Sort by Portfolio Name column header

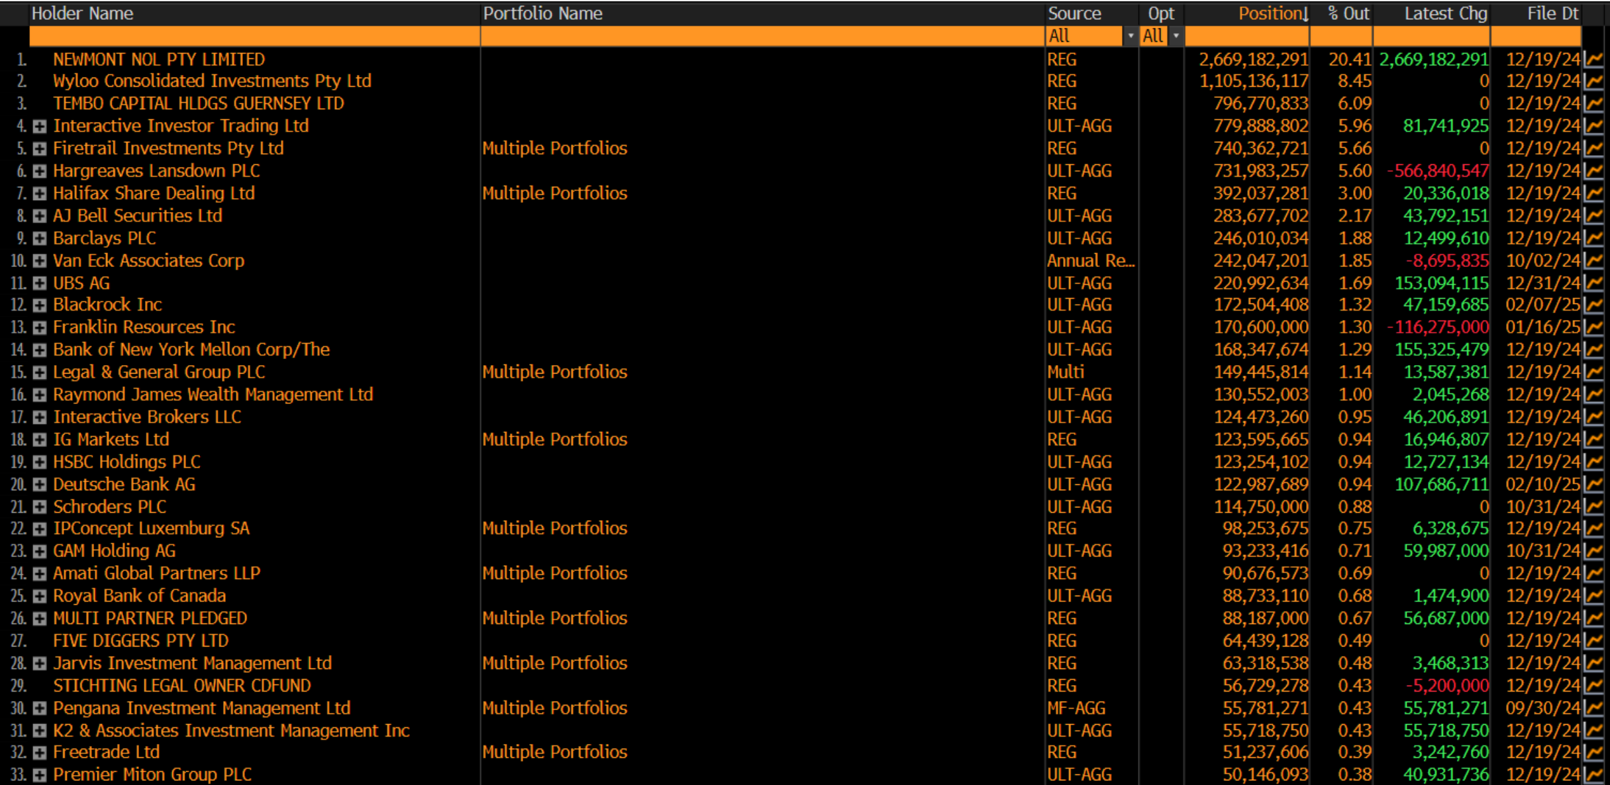coord(542,13)
